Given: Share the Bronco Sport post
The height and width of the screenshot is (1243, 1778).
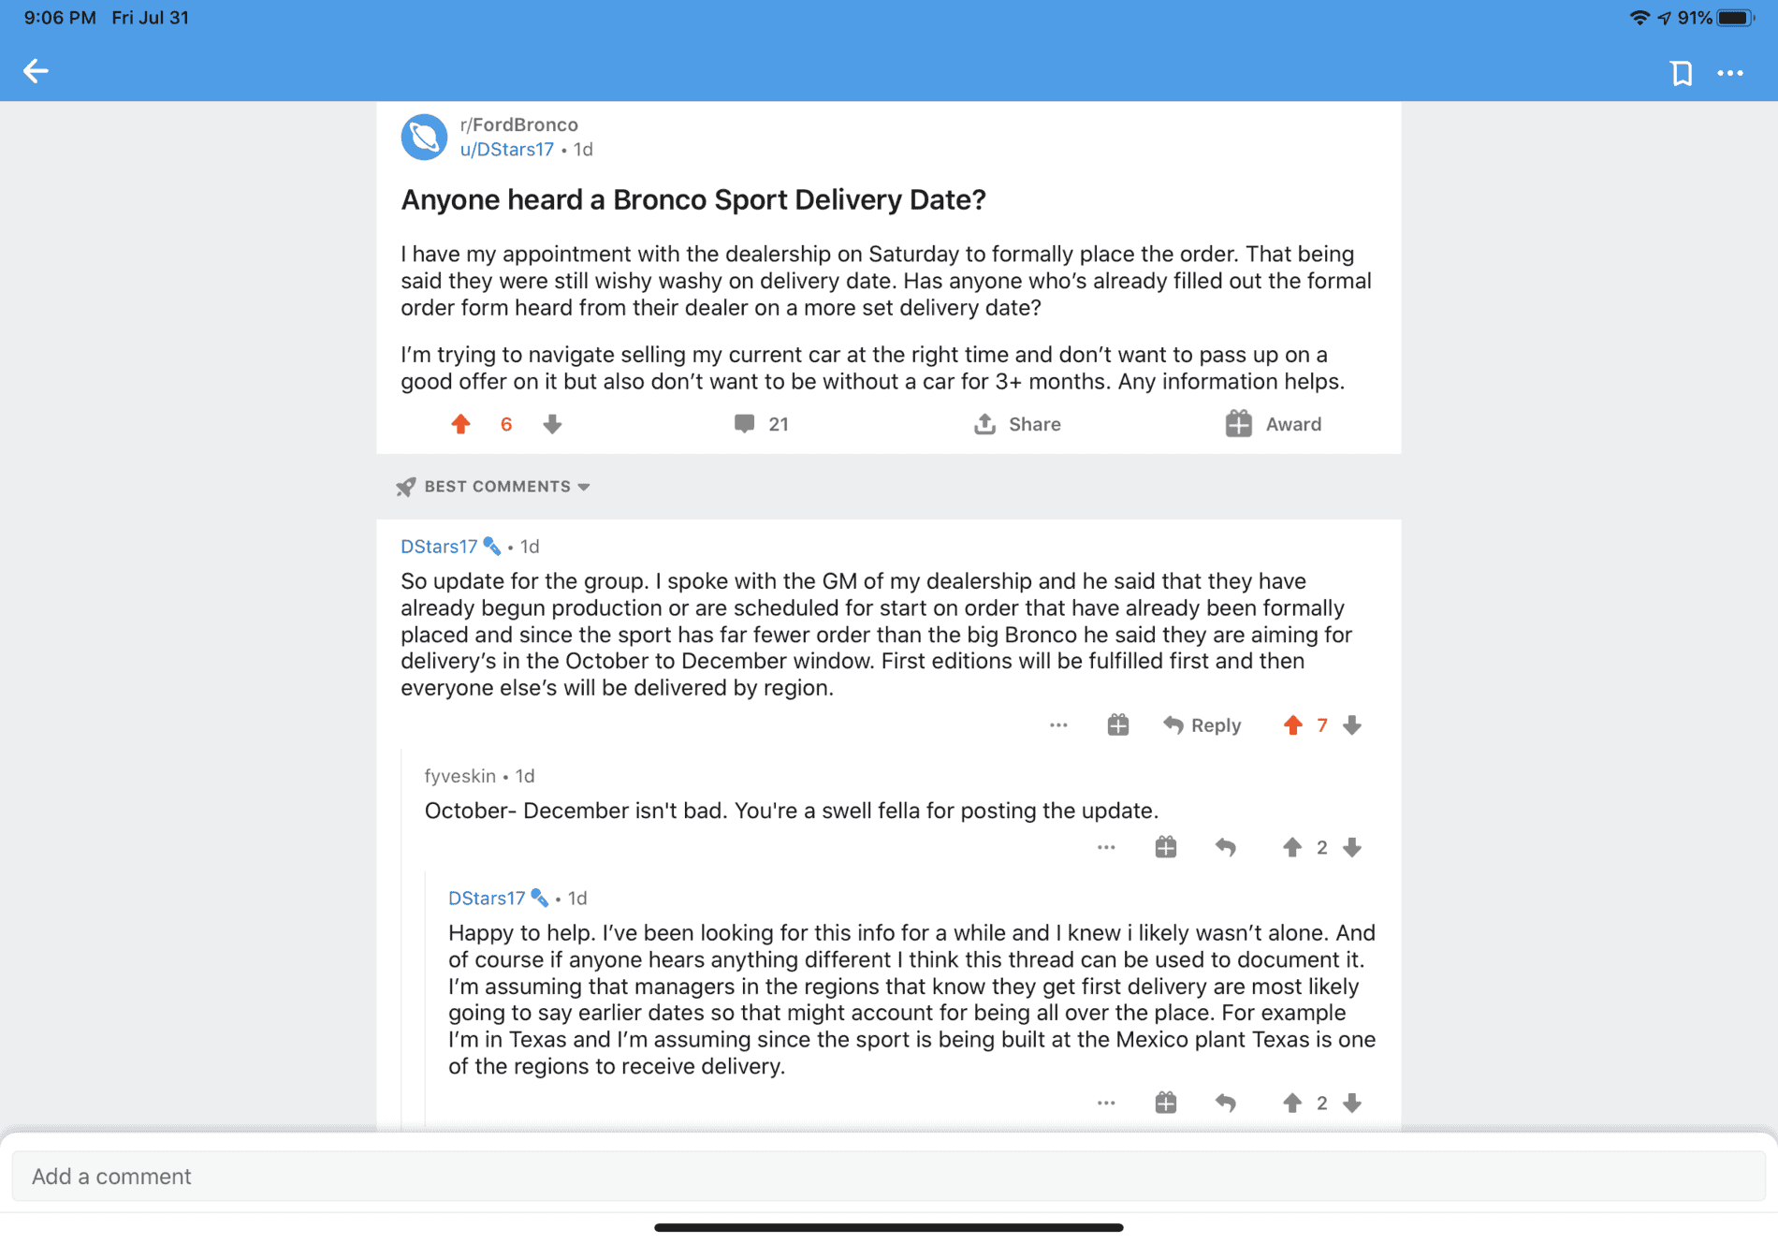Looking at the screenshot, I should coord(1017,424).
